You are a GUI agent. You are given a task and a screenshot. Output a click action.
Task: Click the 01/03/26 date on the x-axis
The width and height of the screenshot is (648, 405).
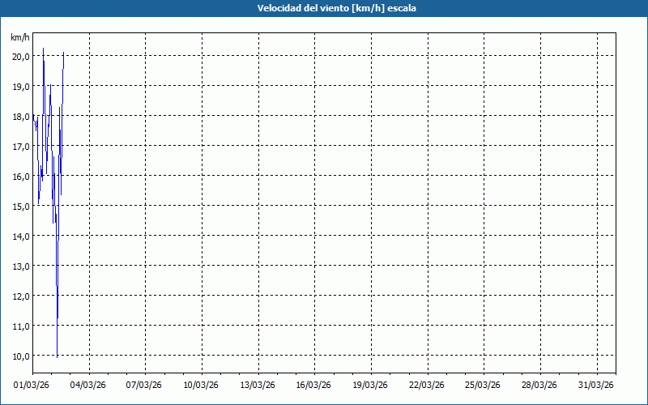(32, 385)
